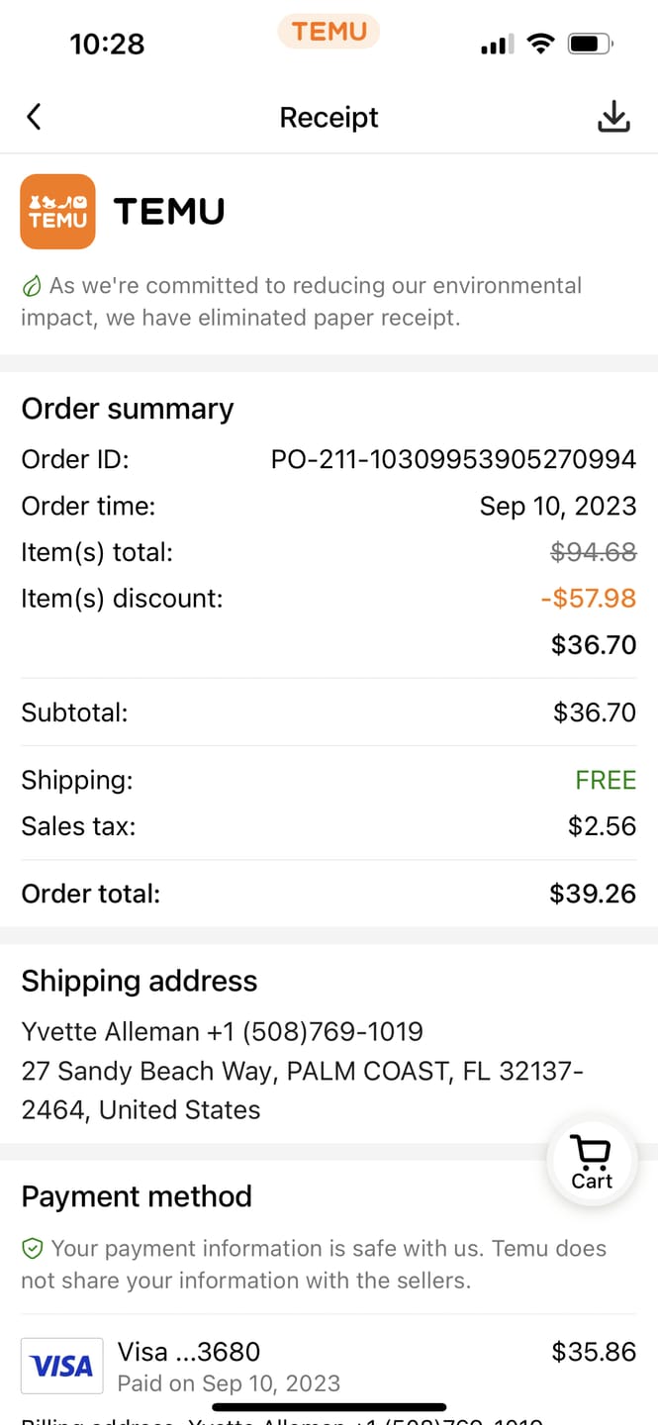Tap the Sales tax $2.56 row

329,826
